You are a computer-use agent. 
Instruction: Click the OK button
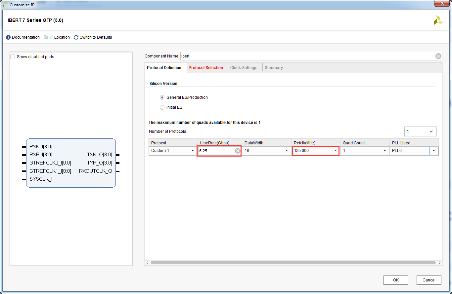(x=396, y=280)
